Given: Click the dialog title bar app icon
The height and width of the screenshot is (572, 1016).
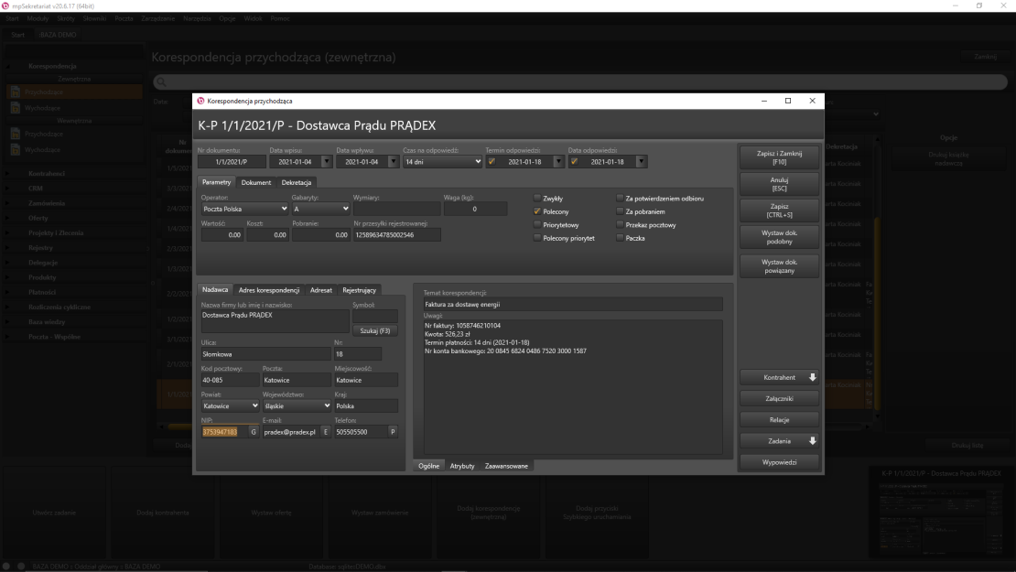Looking at the screenshot, I should [200, 101].
